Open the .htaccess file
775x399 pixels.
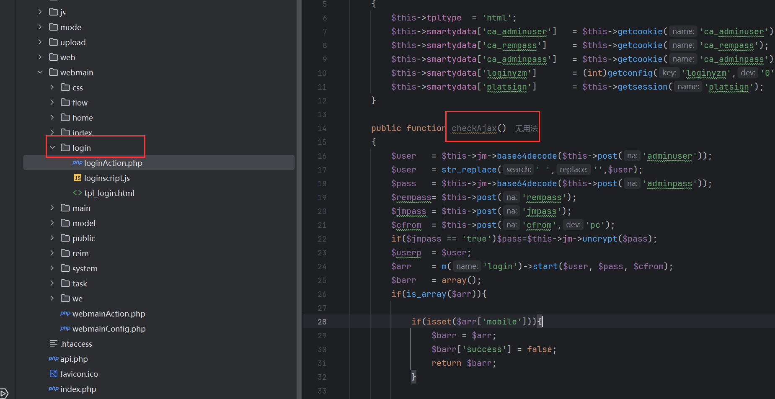coord(76,344)
